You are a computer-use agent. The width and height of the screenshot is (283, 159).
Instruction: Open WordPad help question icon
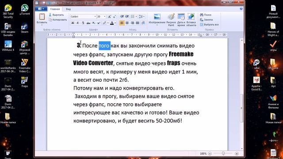click(x=241, y=9)
